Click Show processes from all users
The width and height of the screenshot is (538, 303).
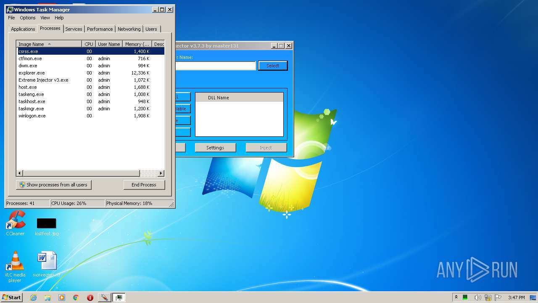click(x=54, y=185)
